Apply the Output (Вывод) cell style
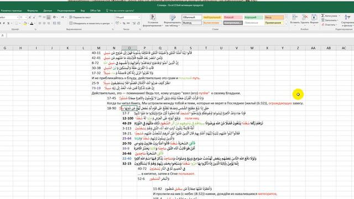Viewport: 354px width, 199px height. coord(192,23)
